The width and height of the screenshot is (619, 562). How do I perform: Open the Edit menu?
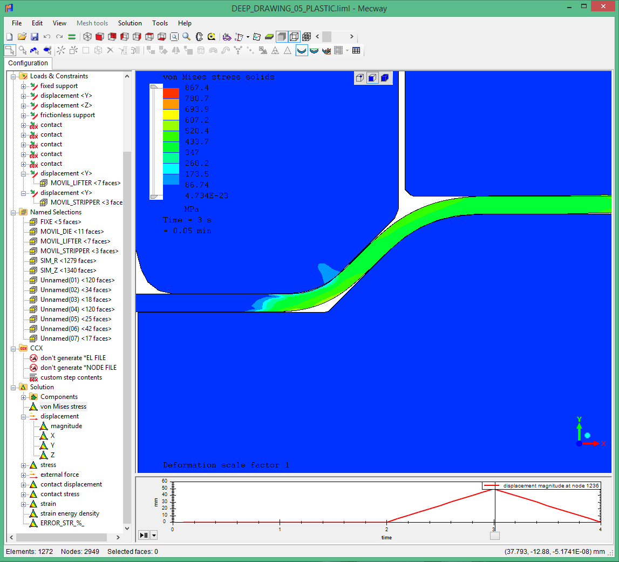click(x=37, y=23)
